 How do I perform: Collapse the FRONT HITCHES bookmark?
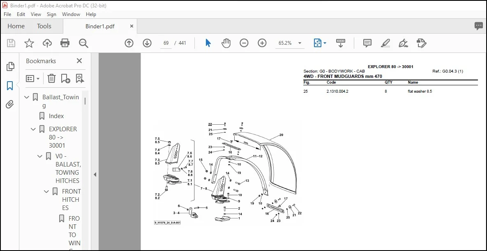click(46, 192)
